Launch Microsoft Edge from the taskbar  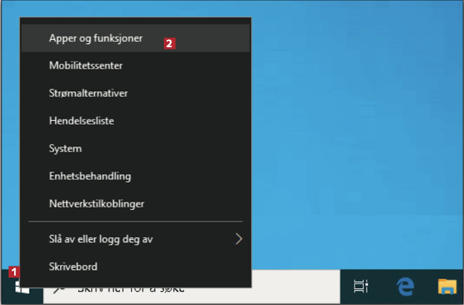[x=405, y=286]
